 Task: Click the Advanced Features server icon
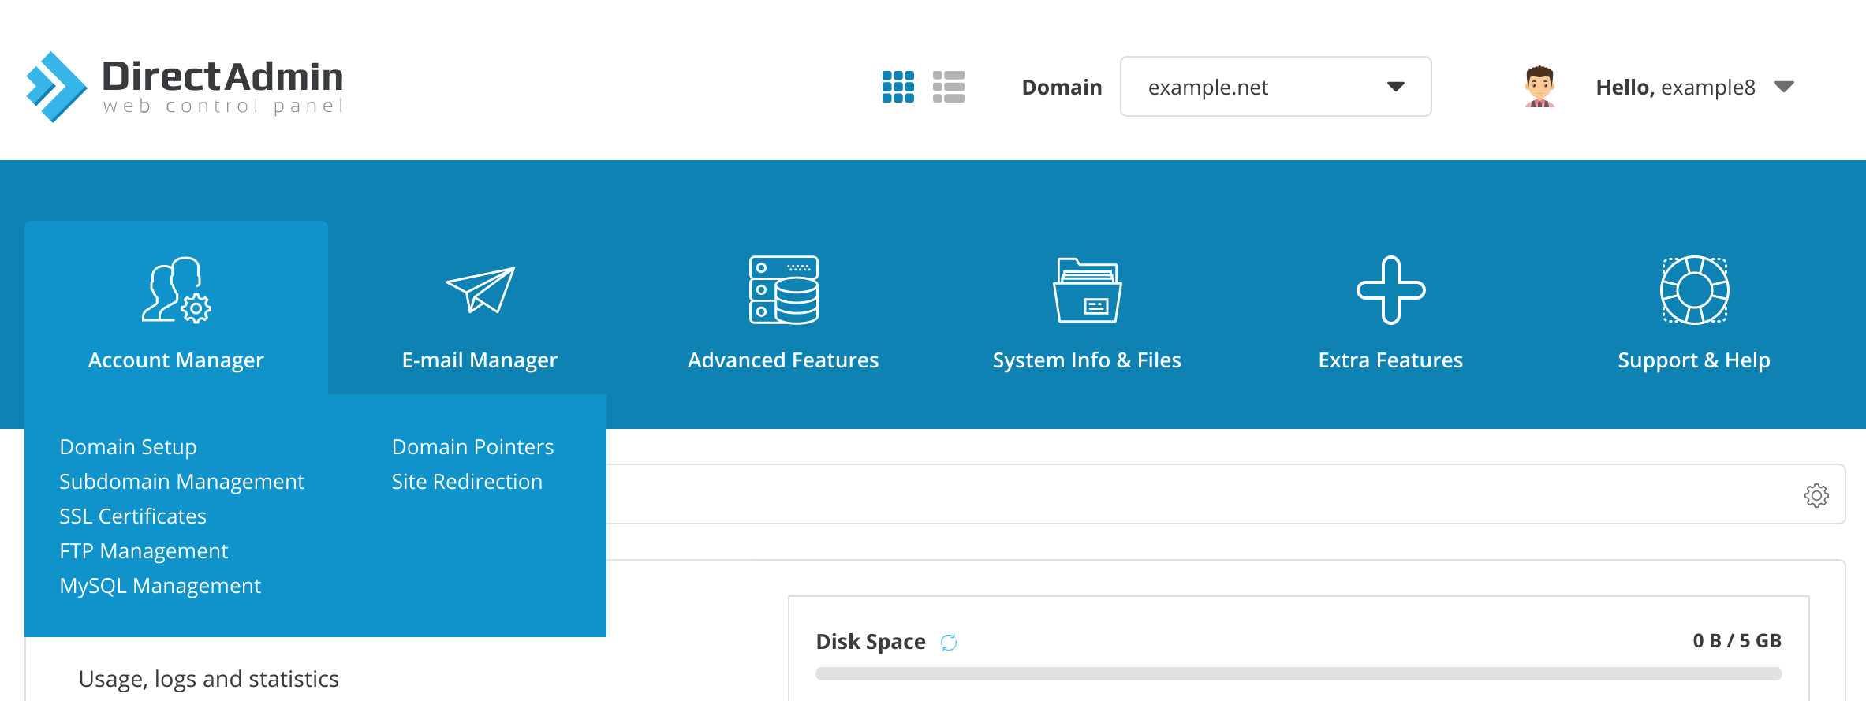(x=783, y=290)
